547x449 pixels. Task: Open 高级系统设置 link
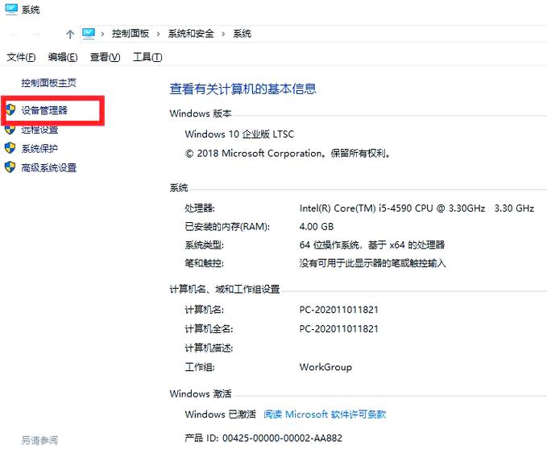(49, 167)
